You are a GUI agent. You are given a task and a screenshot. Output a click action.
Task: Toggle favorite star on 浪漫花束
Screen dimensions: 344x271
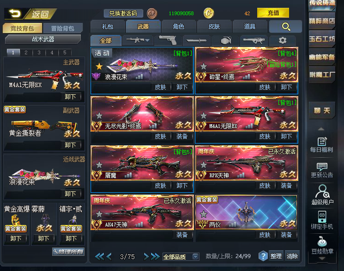(x=99, y=66)
